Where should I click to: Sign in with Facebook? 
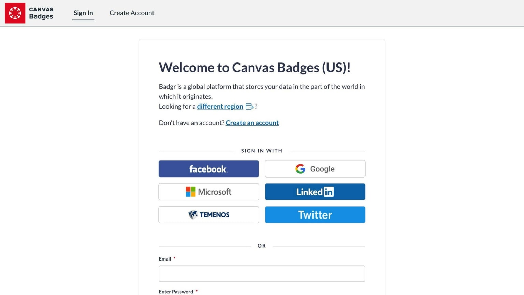pyautogui.click(x=209, y=169)
